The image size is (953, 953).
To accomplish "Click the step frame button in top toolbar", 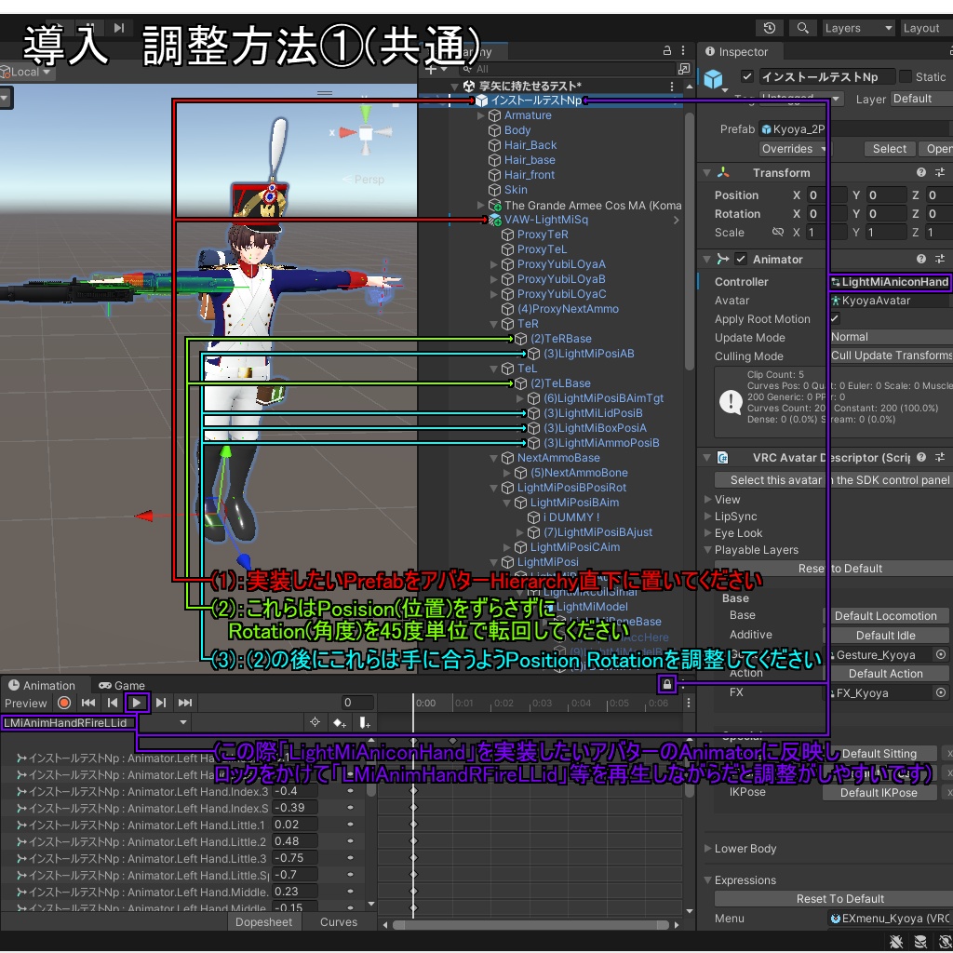I will point(119,27).
